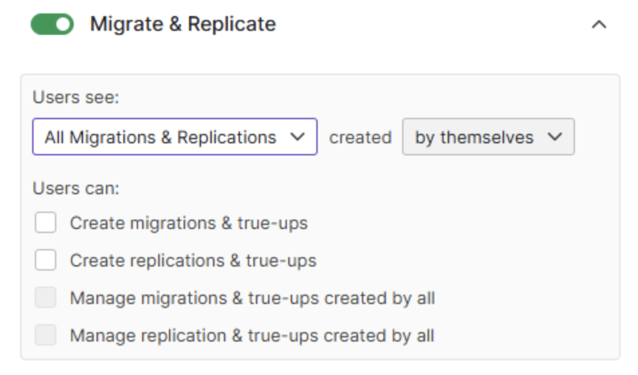This screenshot has height=375, width=638.
Task: Click the word 'created' between the dropdowns
Action: pos(361,137)
